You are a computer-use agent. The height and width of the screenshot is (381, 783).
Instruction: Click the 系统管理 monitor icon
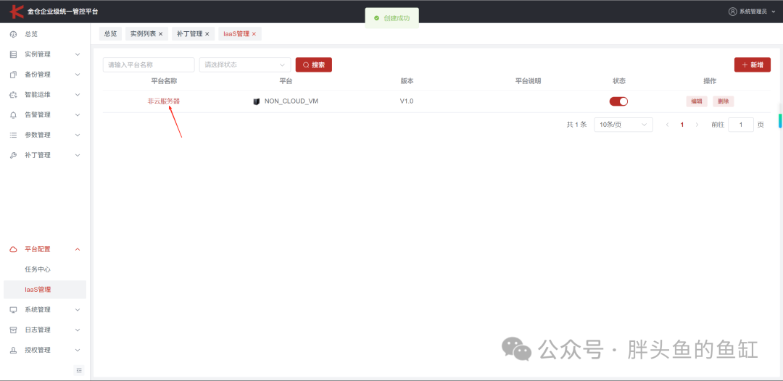[x=14, y=310]
